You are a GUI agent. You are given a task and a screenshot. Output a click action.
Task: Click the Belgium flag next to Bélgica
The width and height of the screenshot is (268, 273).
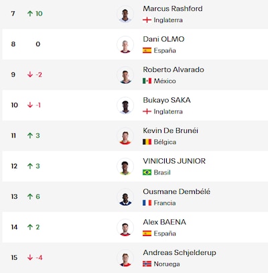click(147, 142)
